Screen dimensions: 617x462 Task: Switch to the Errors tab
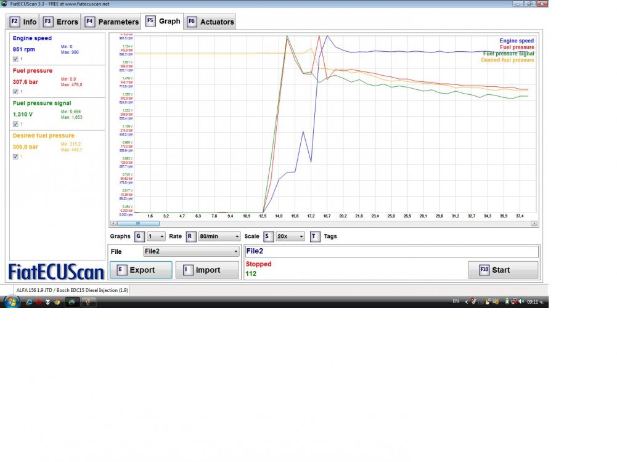click(x=62, y=22)
